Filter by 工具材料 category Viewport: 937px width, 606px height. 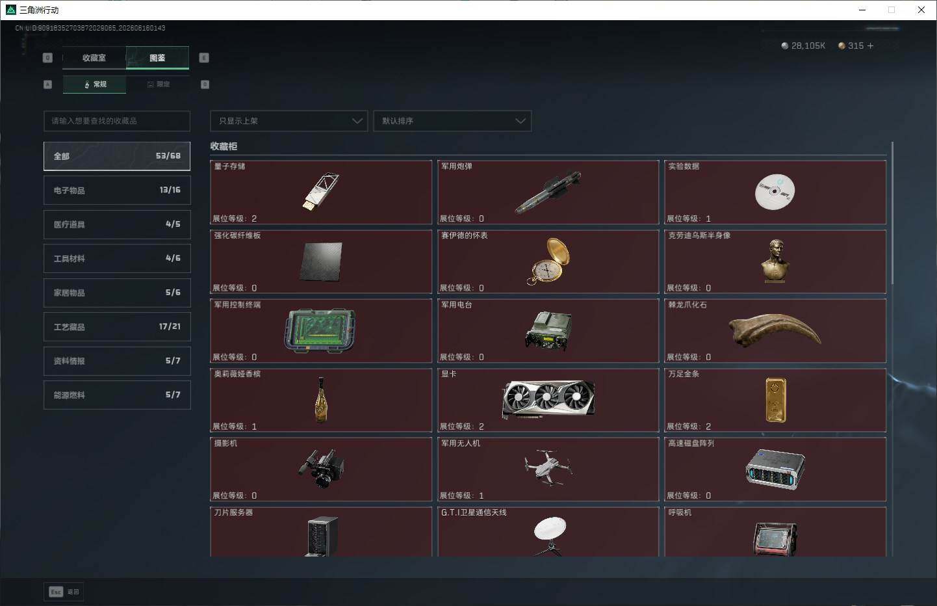pyautogui.click(x=117, y=258)
